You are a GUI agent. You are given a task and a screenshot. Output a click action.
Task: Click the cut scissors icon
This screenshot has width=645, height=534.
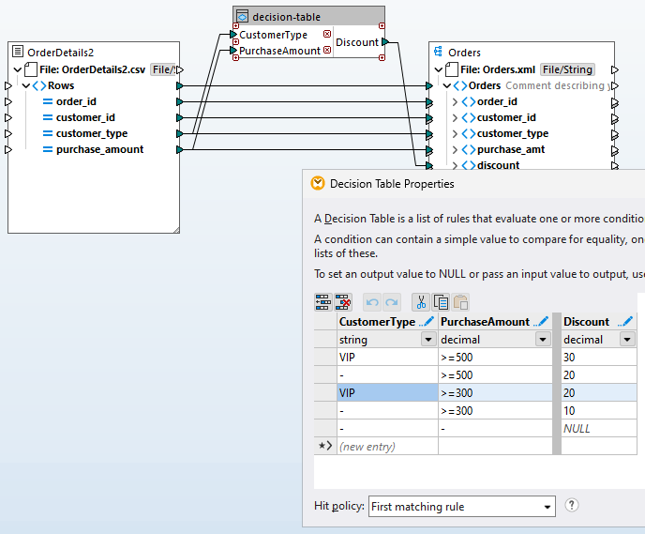click(421, 302)
